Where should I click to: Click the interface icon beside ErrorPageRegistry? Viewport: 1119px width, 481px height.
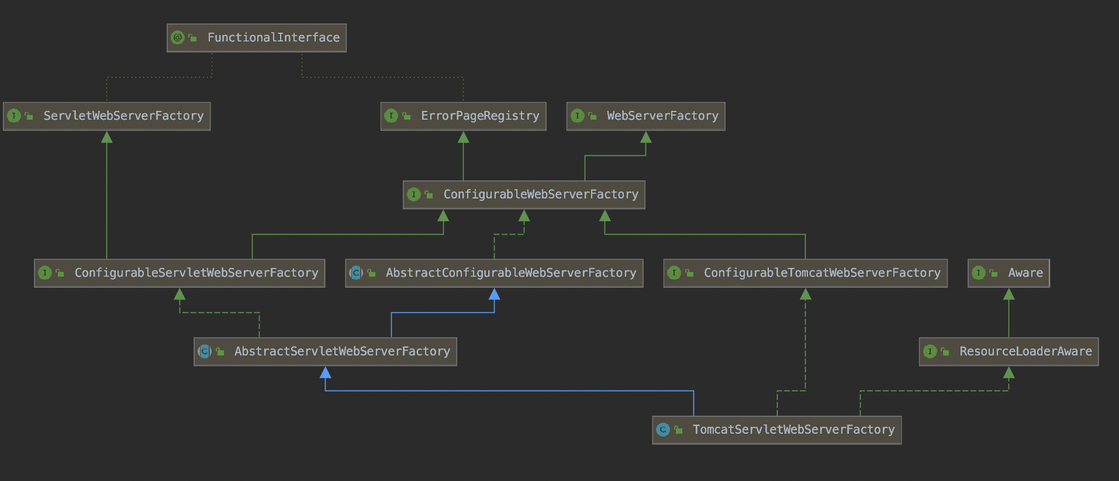click(391, 116)
